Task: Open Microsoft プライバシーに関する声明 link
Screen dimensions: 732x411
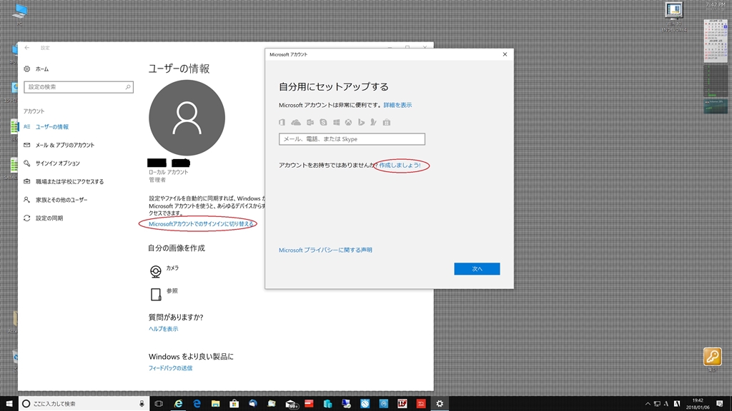Action: click(x=325, y=250)
